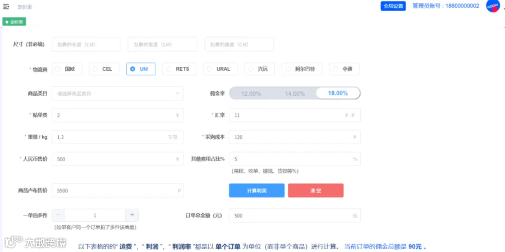Viewport: 505px width, 252px height.
Task: Clear the form with 清空 button
Action: 315,190
